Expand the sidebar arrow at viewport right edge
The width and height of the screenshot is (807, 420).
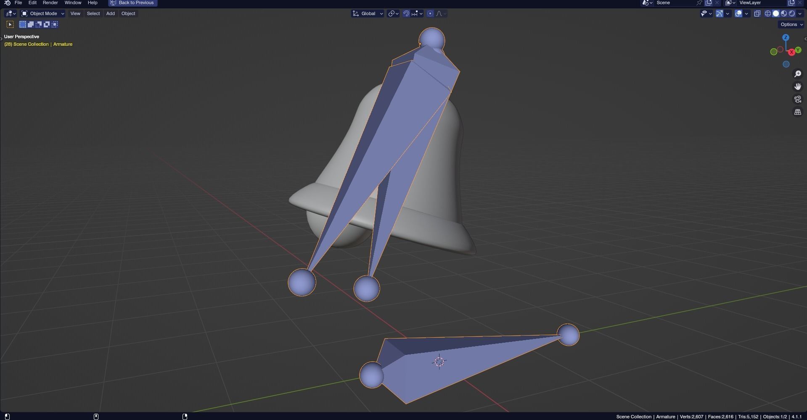(x=805, y=39)
